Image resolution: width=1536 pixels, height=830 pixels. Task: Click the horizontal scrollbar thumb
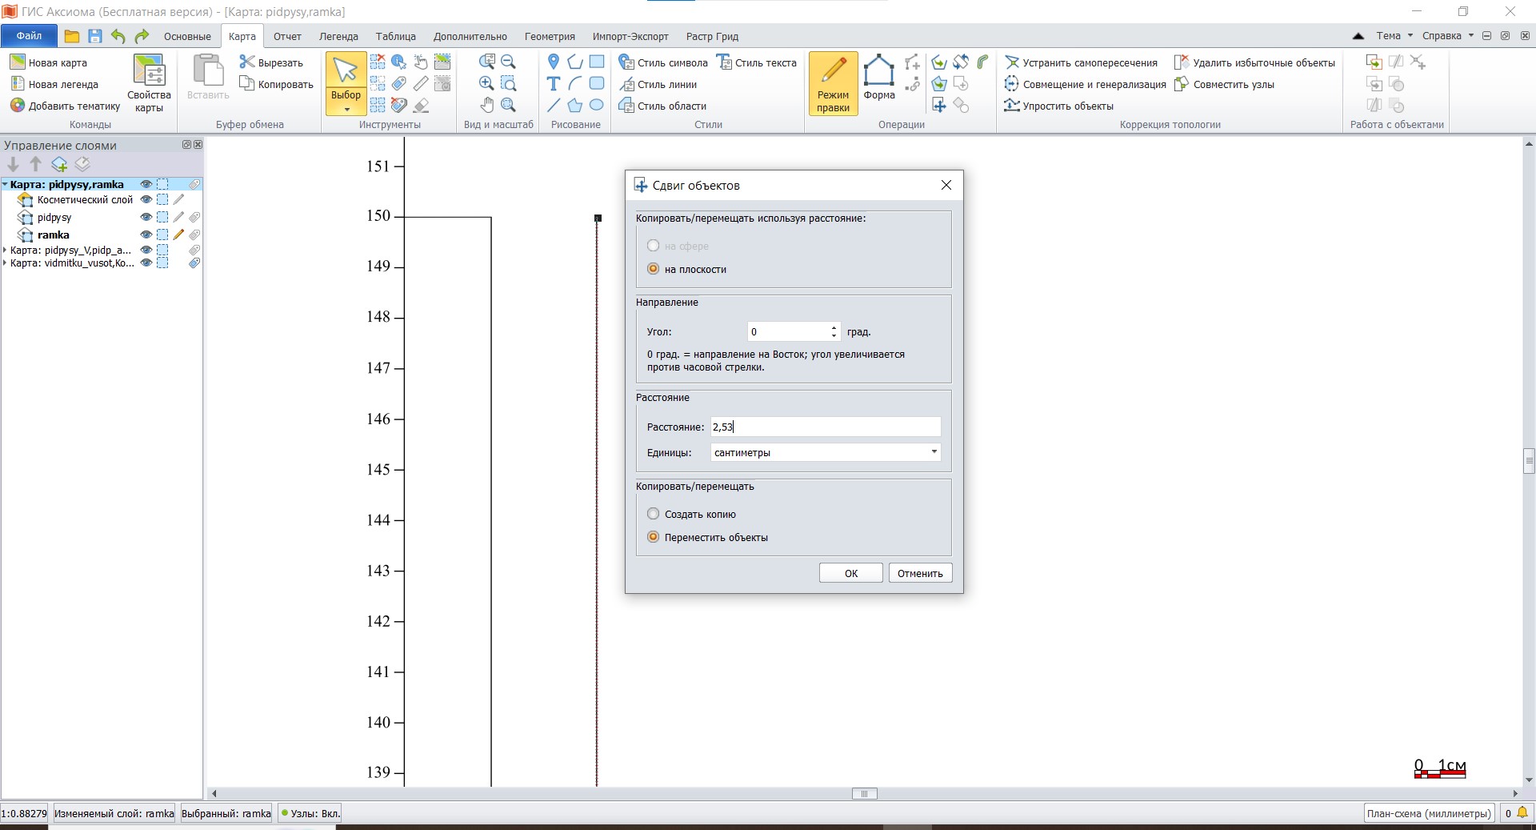click(864, 794)
